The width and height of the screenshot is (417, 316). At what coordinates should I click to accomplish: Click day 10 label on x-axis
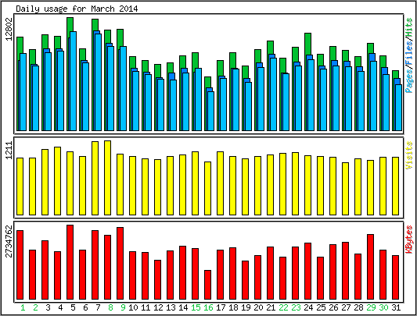133,307
